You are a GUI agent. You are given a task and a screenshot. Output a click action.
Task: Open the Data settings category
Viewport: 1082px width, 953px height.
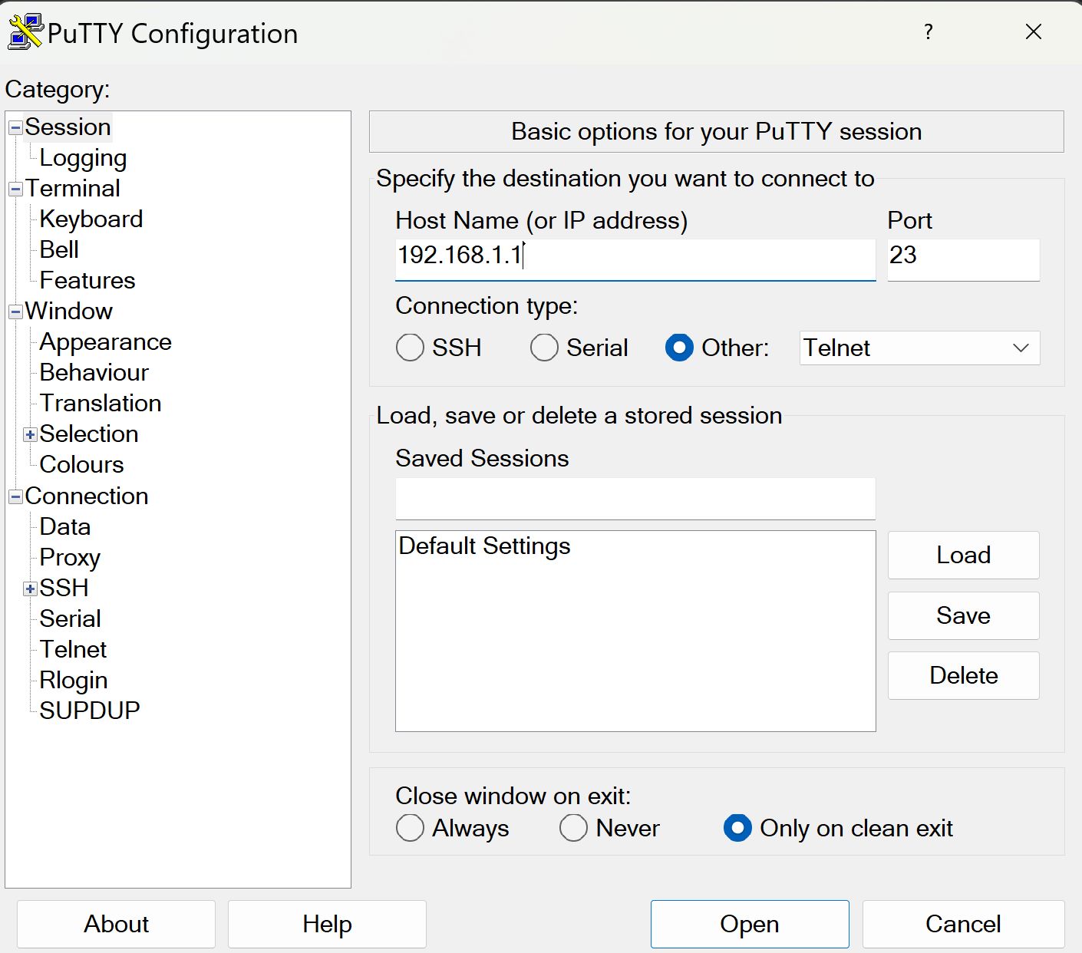point(65,526)
